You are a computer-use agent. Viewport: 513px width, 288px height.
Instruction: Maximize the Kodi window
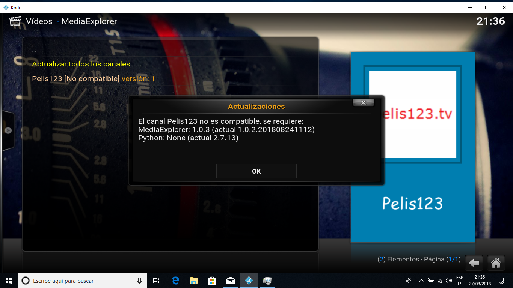point(487,7)
